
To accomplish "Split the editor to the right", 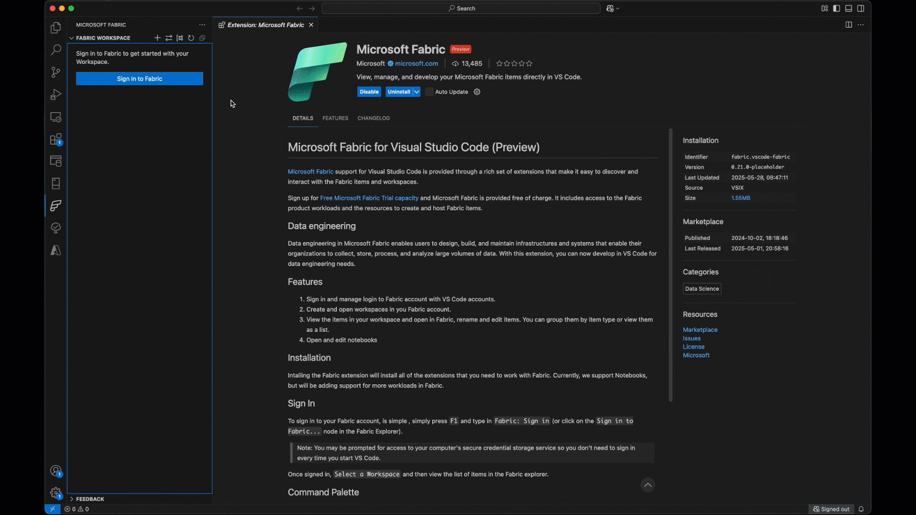I will (849, 25).
